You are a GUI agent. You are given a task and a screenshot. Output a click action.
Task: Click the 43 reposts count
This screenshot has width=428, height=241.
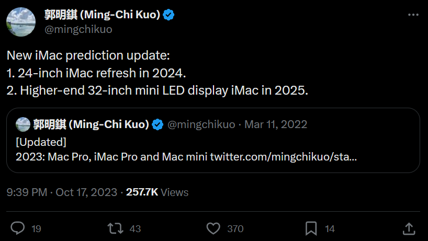[135, 228]
